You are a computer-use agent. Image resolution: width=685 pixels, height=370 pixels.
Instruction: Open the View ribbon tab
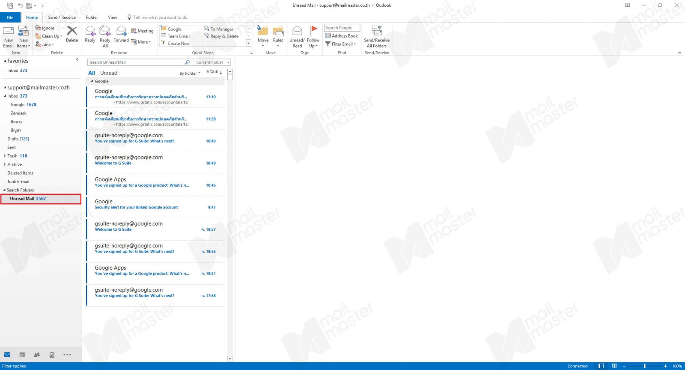coord(113,18)
